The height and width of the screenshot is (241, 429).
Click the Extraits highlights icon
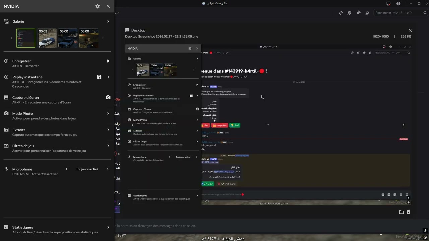6,130
